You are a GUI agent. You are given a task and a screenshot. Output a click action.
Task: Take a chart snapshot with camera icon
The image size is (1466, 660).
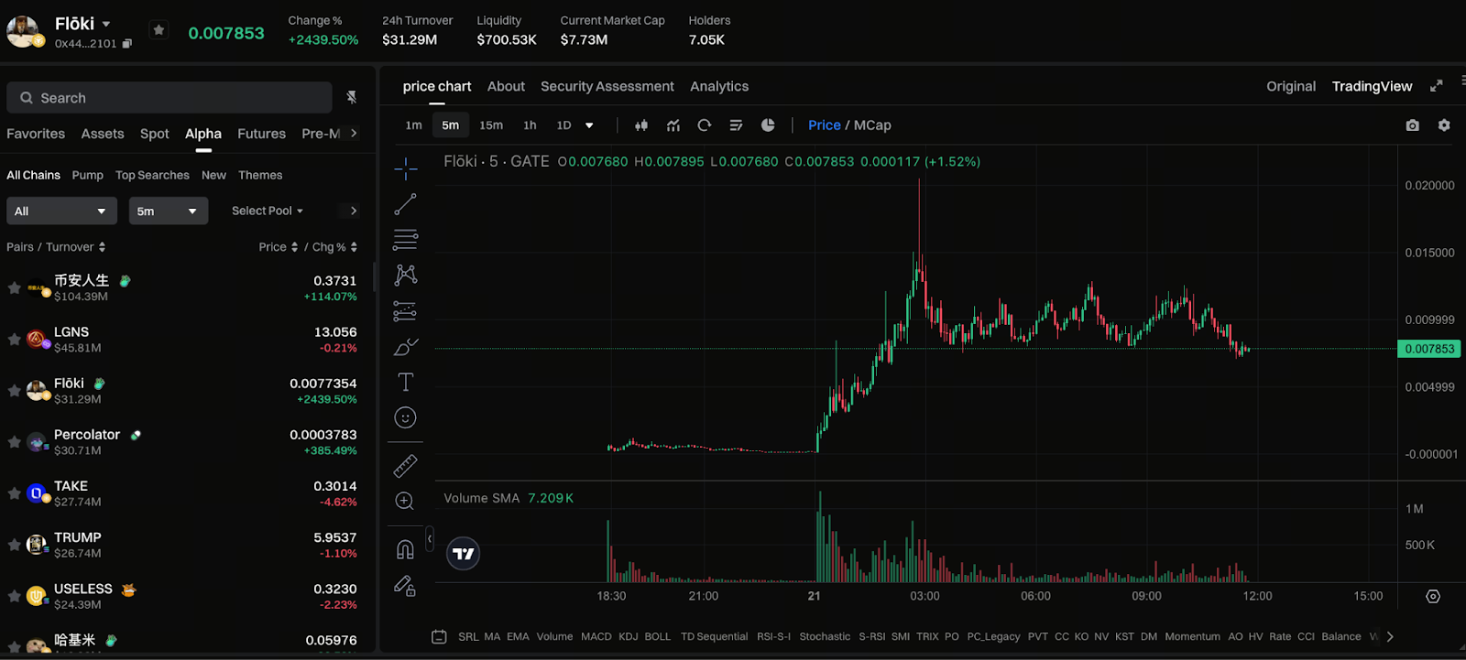[x=1413, y=125]
